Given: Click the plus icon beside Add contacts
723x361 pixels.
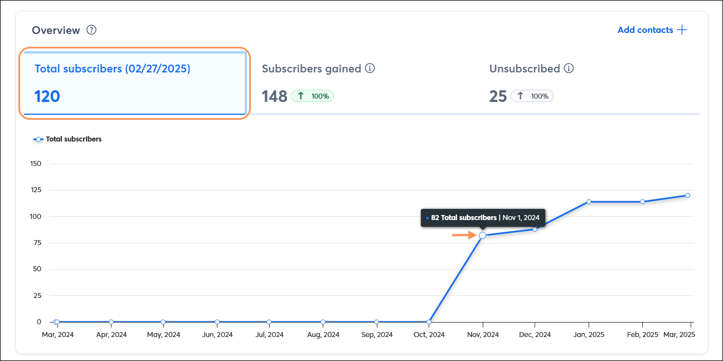Looking at the screenshot, I should 682,30.
